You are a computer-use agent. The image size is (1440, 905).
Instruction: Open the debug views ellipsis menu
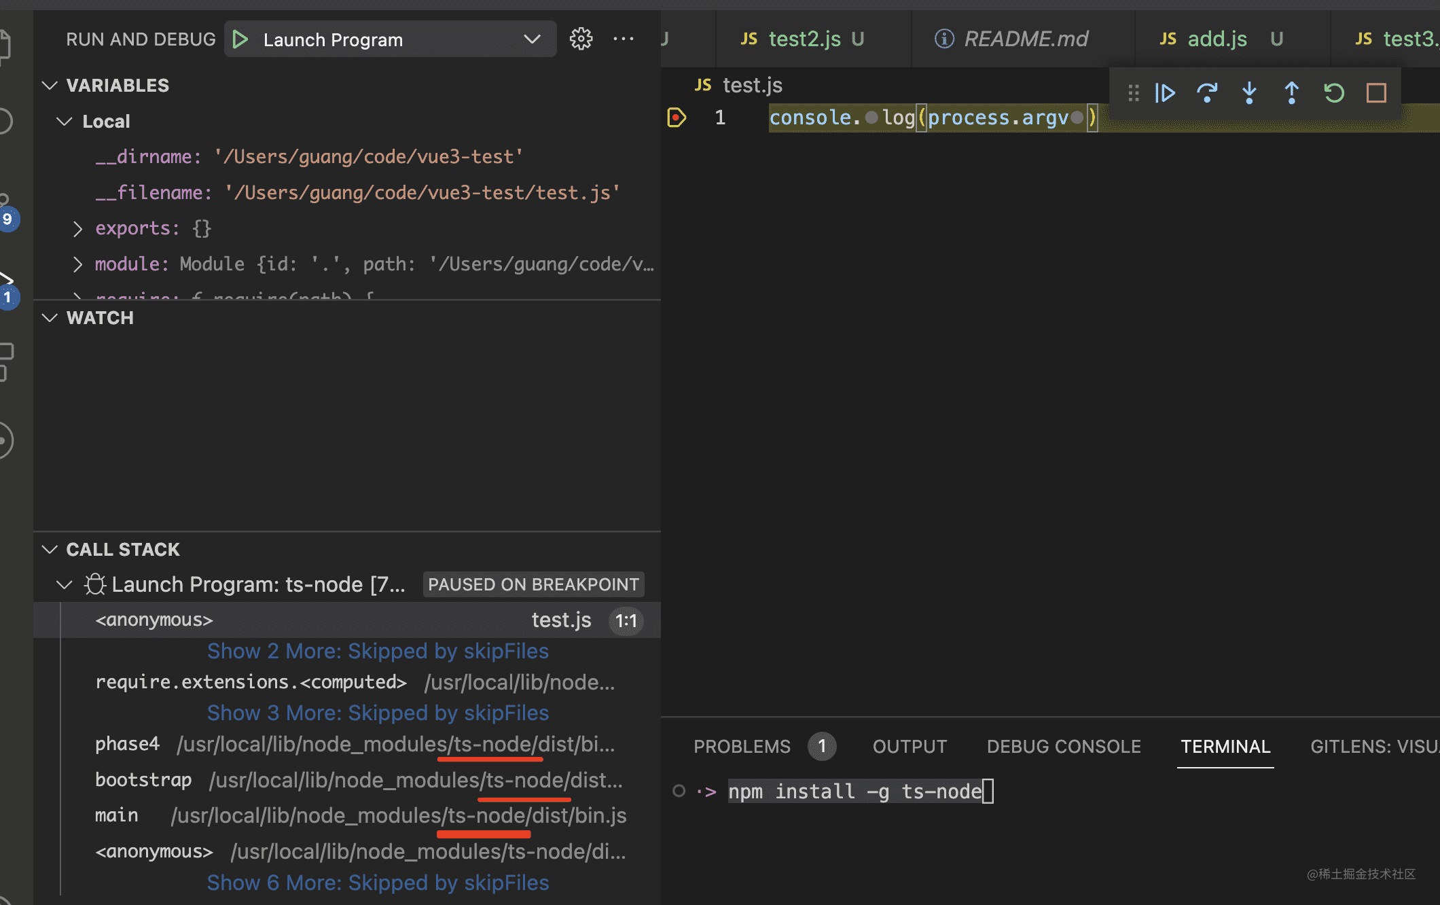click(x=623, y=39)
